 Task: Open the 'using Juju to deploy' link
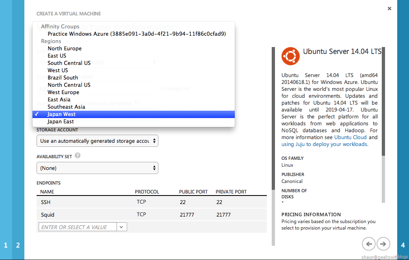click(x=324, y=144)
